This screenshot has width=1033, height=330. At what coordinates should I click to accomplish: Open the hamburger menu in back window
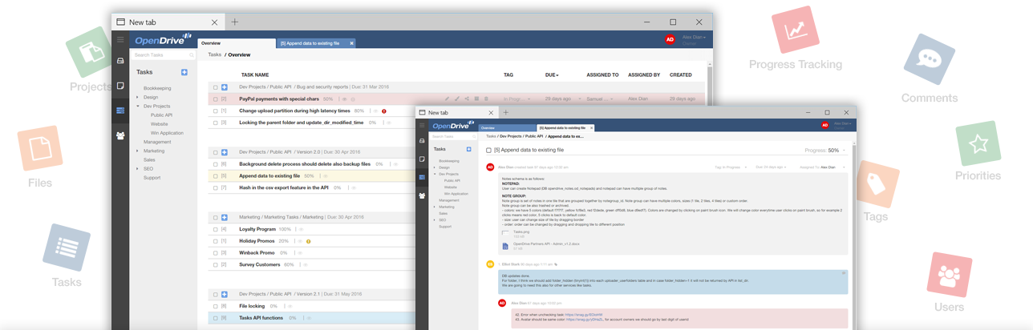pos(120,39)
